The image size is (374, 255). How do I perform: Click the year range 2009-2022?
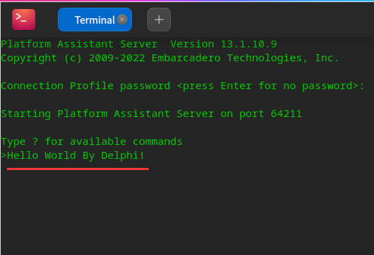[x=117, y=58]
